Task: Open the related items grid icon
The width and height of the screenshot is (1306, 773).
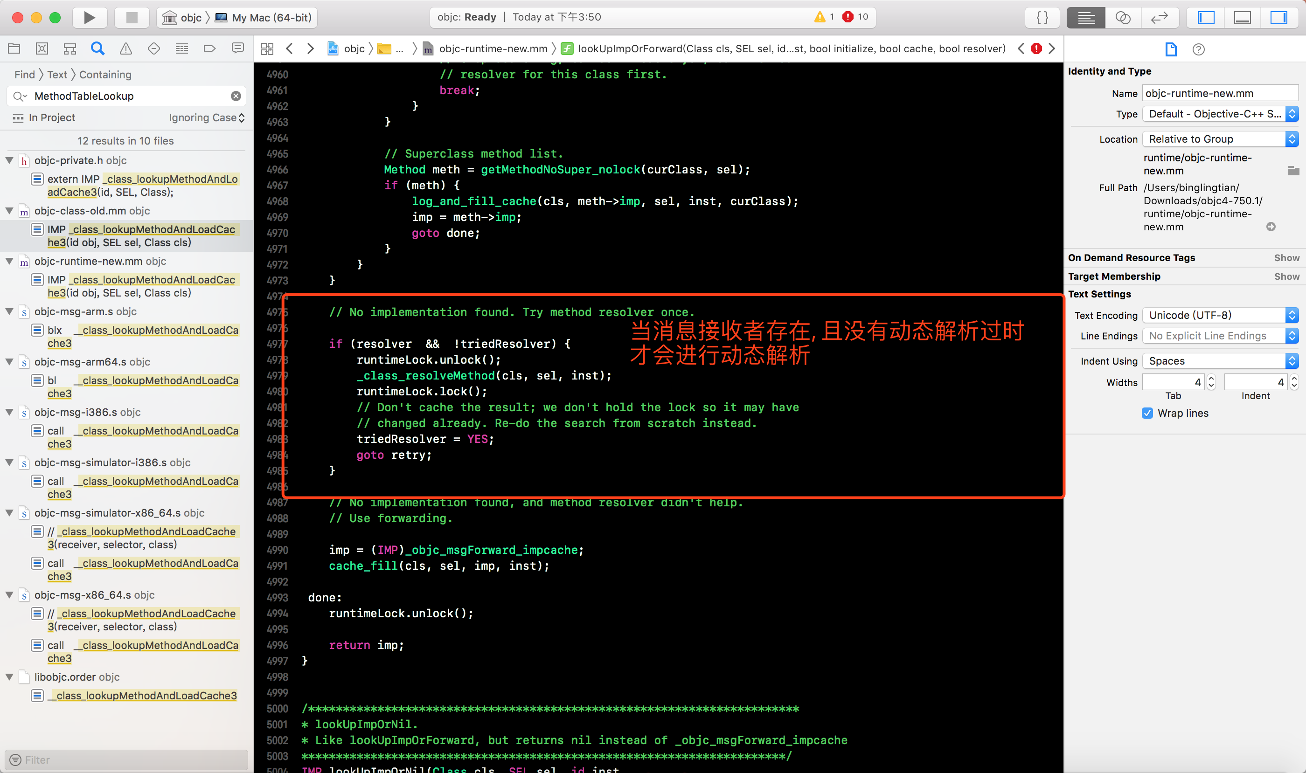Action: point(267,49)
